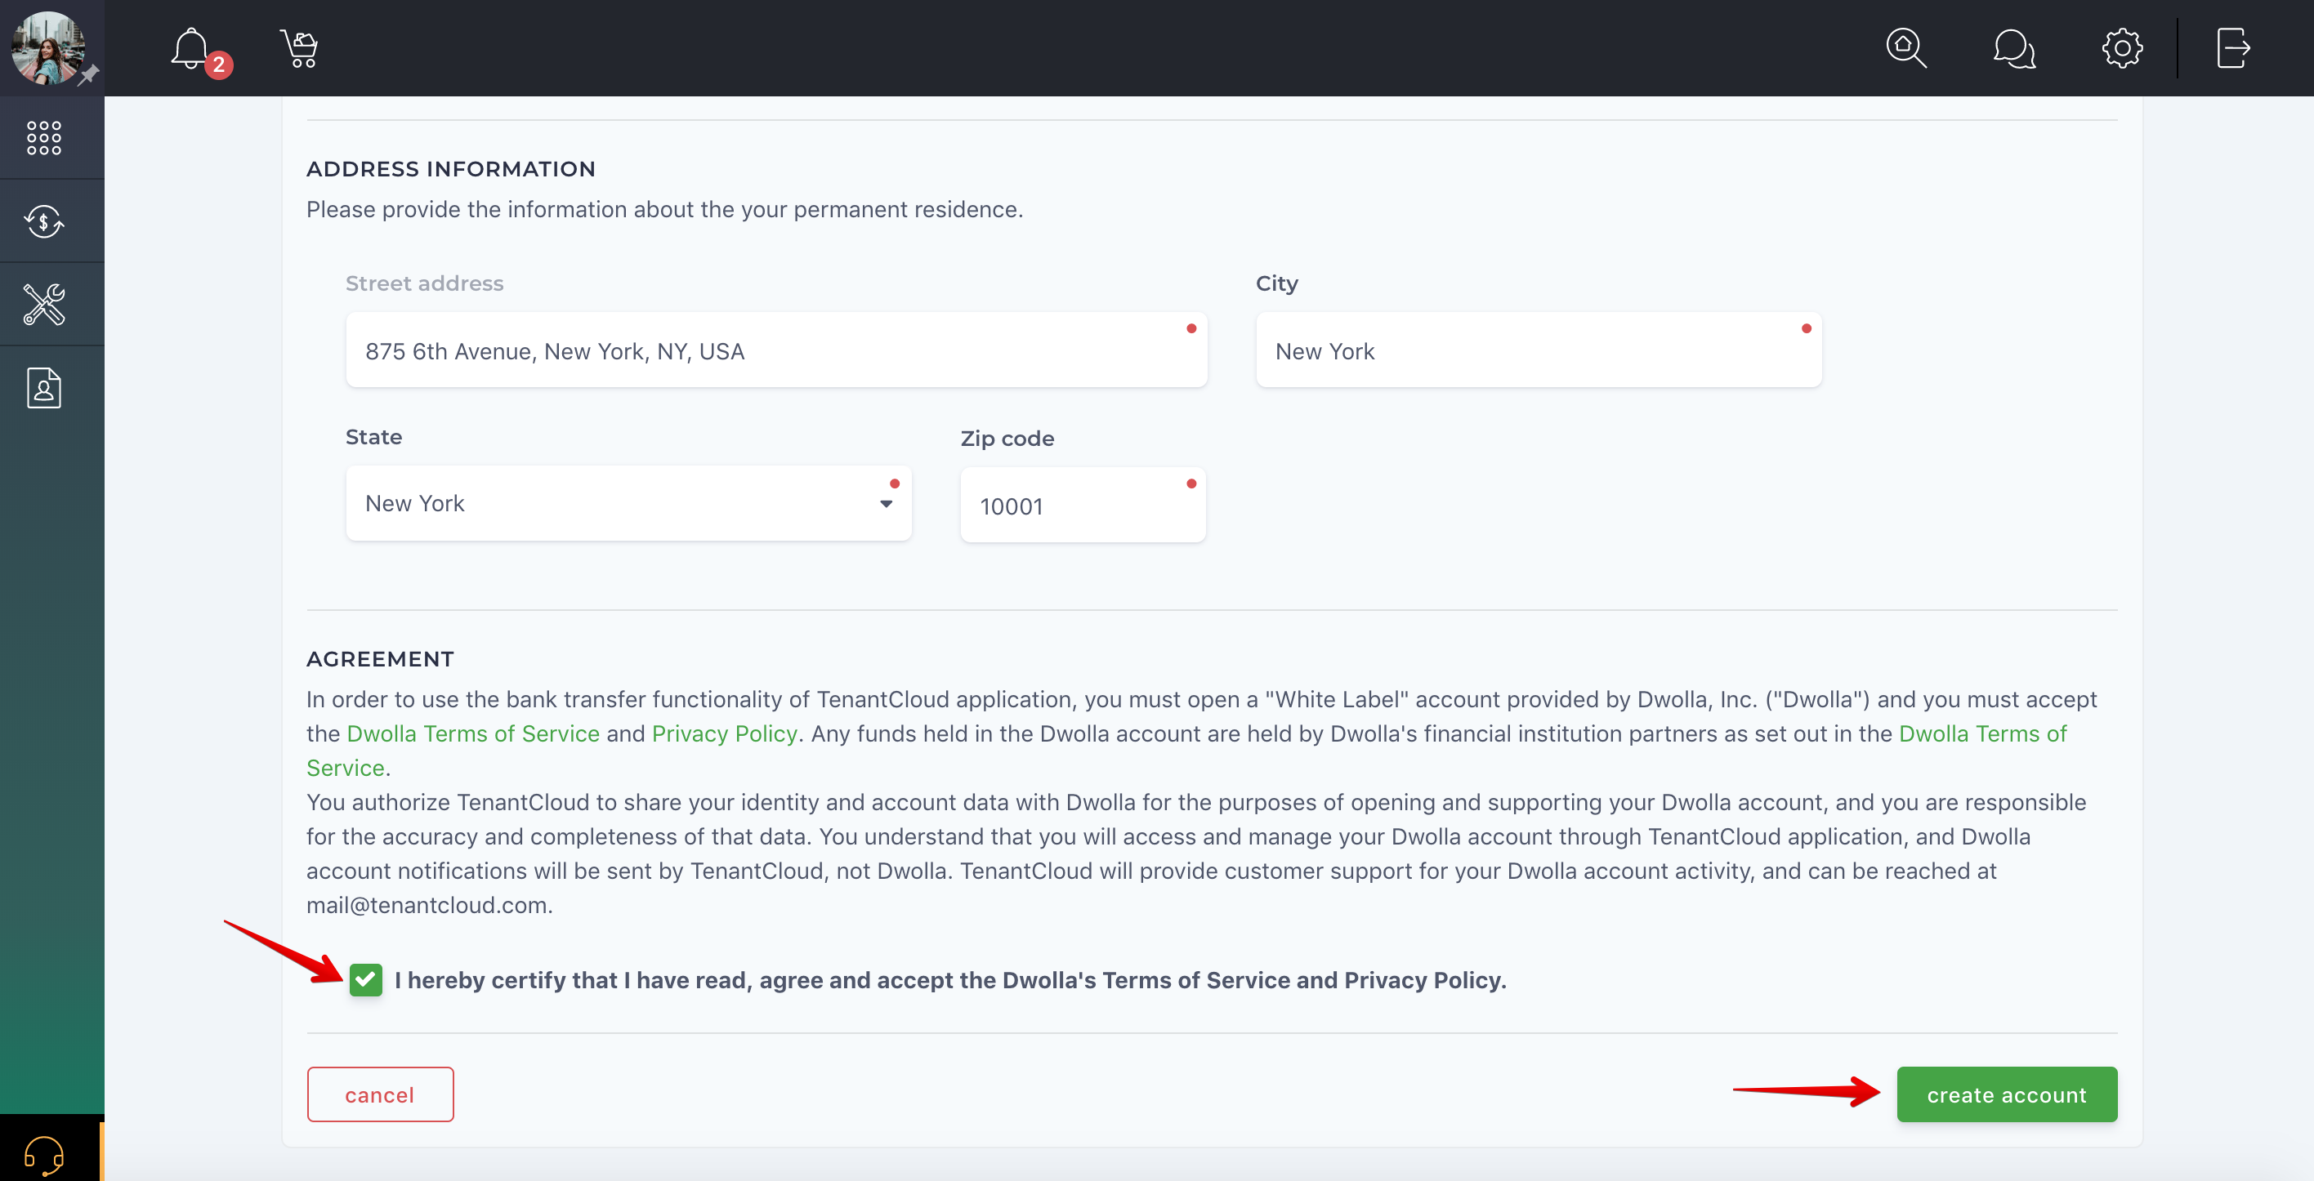Open the shopping cart icon
The image size is (2314, 1181).
[x=299, y=48]
